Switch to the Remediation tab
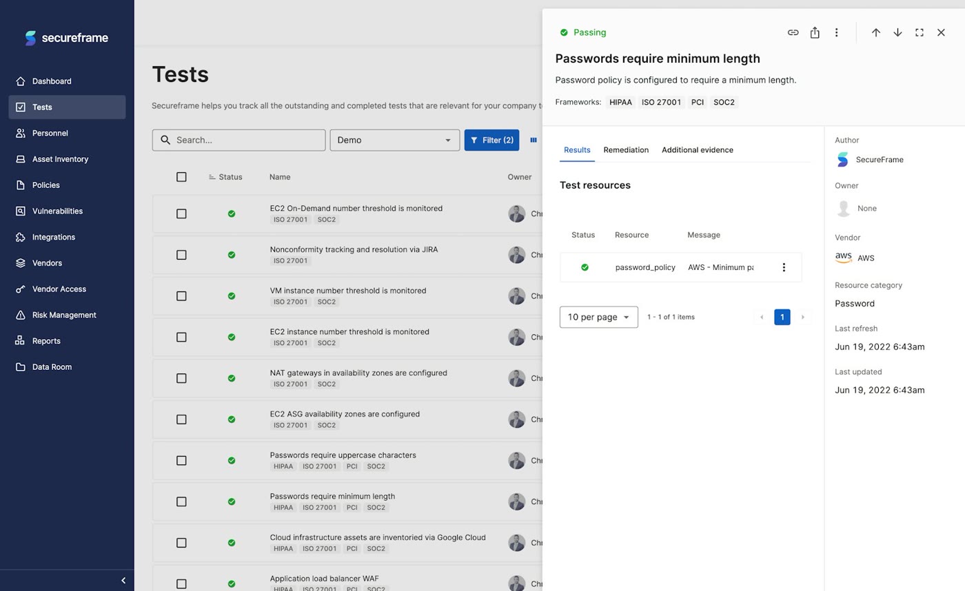 coord(626,150)
